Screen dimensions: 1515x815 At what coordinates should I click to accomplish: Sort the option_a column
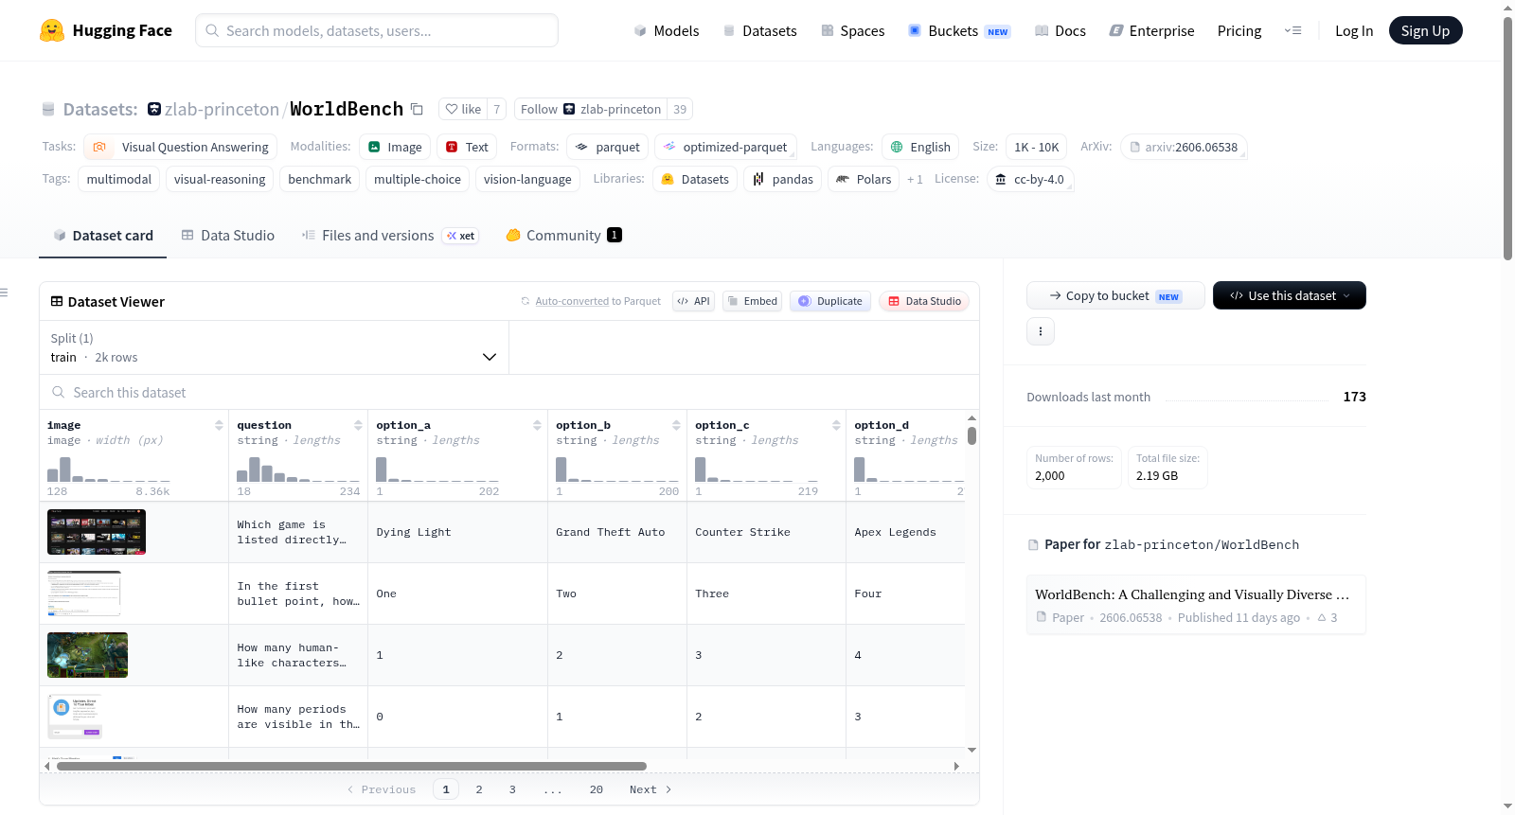[537, 425]
